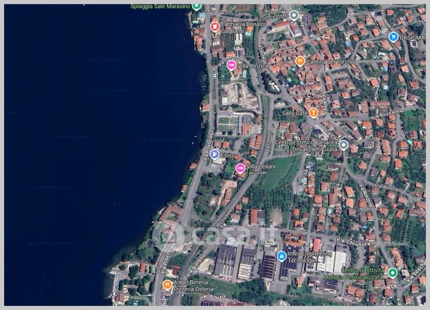Viewport: 430px width, 310px height.
Task: Select the Villa Kinzica pink hotel pin
Action: pyautogui.click(x=231, y=65)
